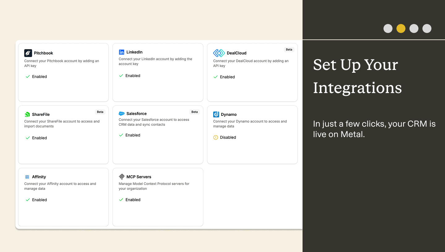Click Enabled status text on ShareFile

pos(40,138)
